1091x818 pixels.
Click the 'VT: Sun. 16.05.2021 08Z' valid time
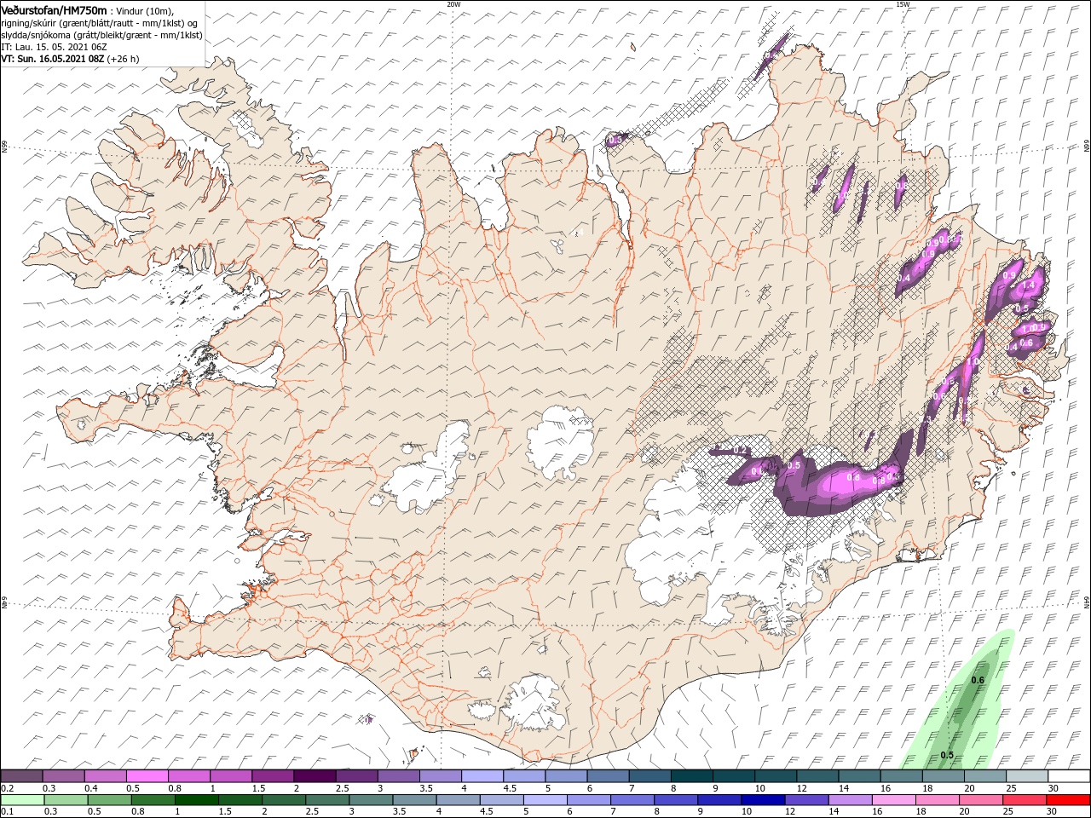[53, 59]
